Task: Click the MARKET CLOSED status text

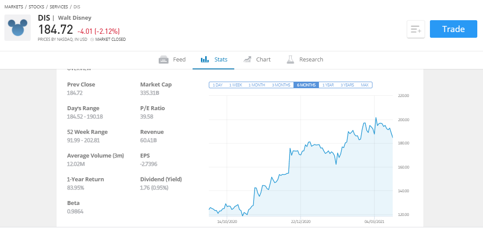Action: [110, 40]
